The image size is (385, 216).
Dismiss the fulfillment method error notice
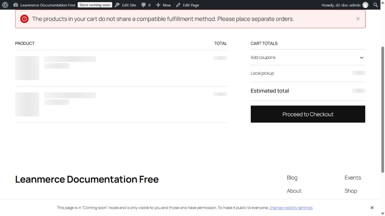358,19
